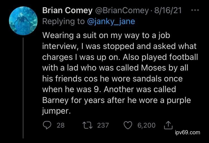
Task: Click the 28 replies count
Action: pyautogui.click(x=61, y=125)
